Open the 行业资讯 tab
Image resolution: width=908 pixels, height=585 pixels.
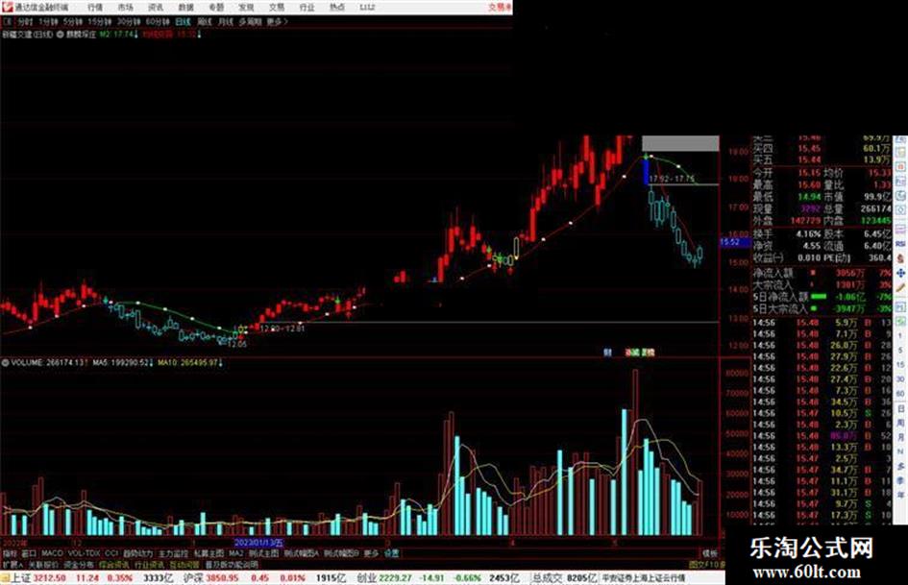coord(149,564)
